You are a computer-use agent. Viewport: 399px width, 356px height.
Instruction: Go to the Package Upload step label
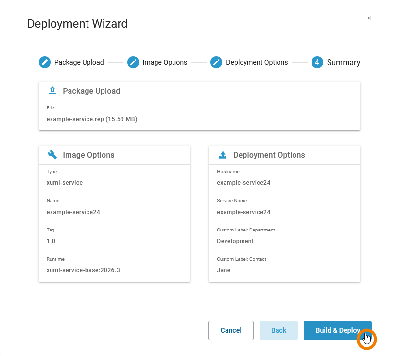click(79, 62)
